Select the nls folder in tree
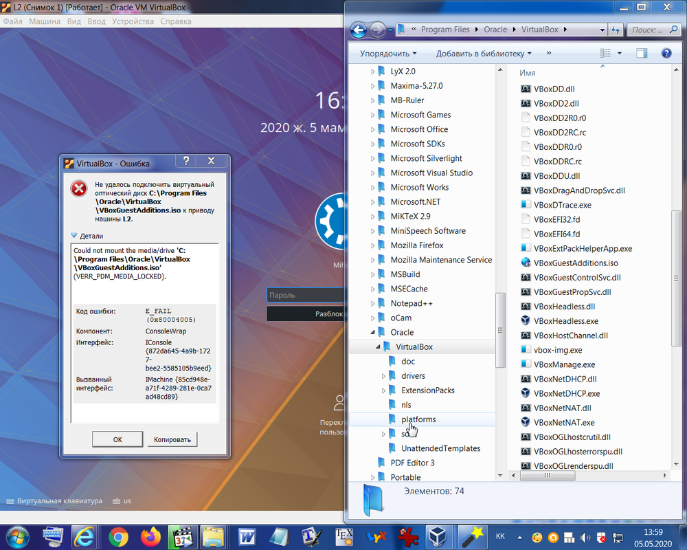Screen dimensions: 687x550 tap(406, 405)
